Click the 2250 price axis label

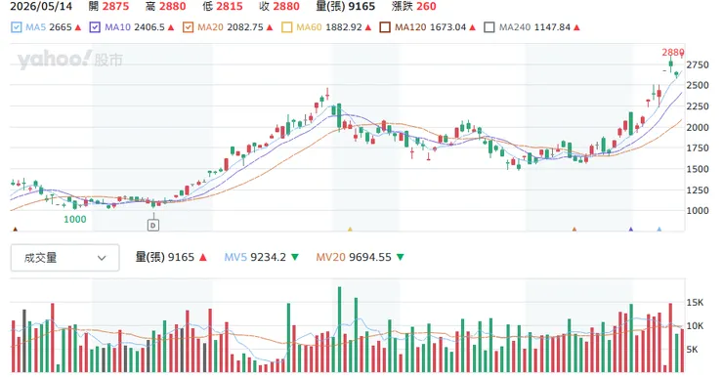point(698,106)
